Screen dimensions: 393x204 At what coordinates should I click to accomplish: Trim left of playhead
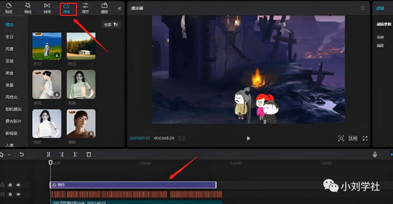61,155
